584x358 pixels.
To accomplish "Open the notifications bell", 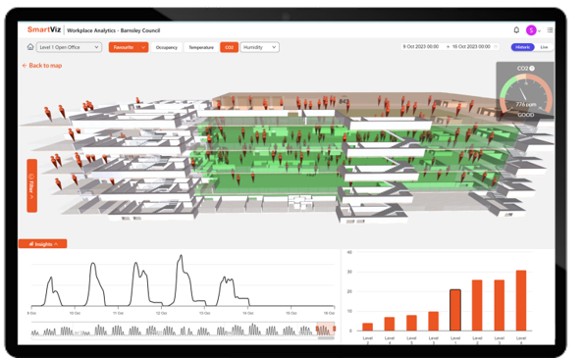I will coord(516,29).
